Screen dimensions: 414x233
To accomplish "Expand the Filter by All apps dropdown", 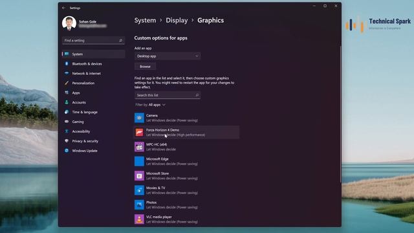I will (150, 105).
